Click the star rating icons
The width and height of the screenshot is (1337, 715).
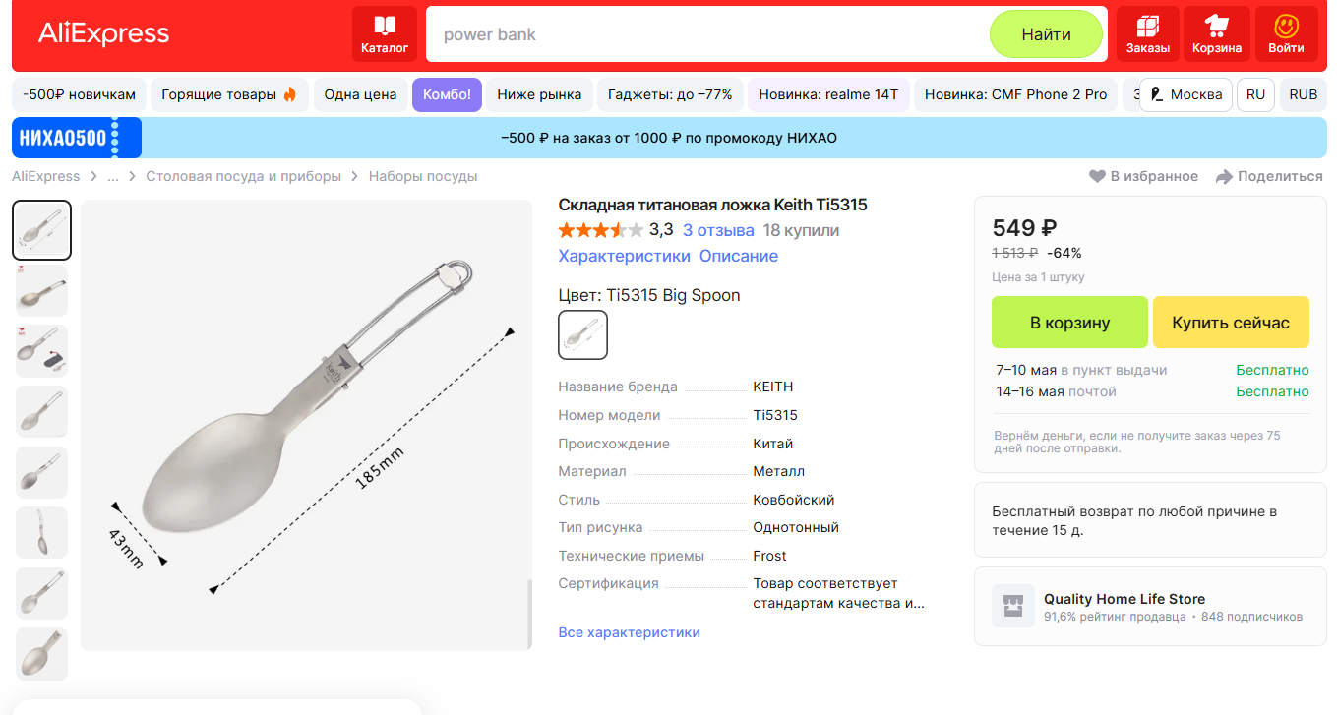[x=600, y=230]
